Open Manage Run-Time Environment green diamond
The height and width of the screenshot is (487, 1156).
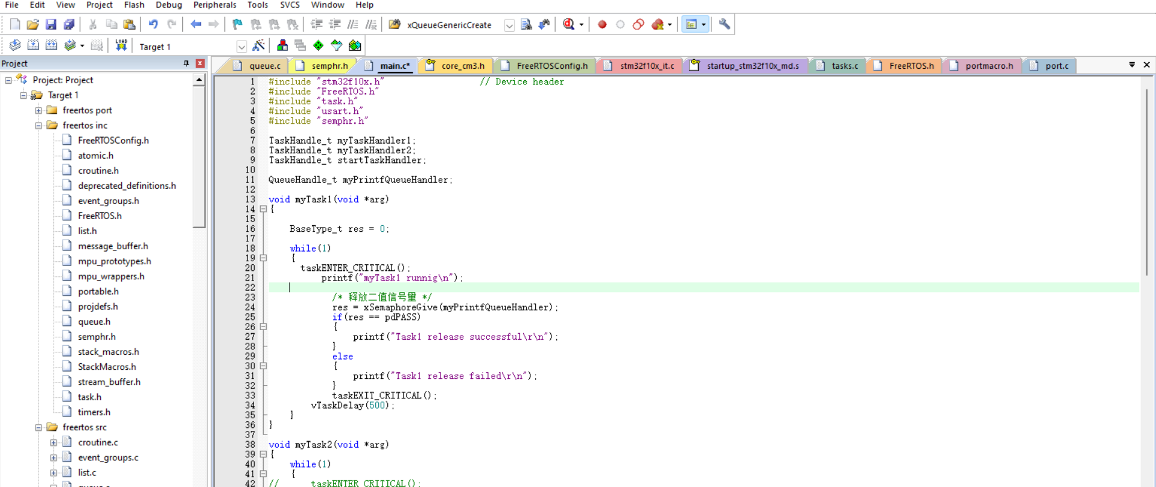pyautogui.click(x=318, y=46)
